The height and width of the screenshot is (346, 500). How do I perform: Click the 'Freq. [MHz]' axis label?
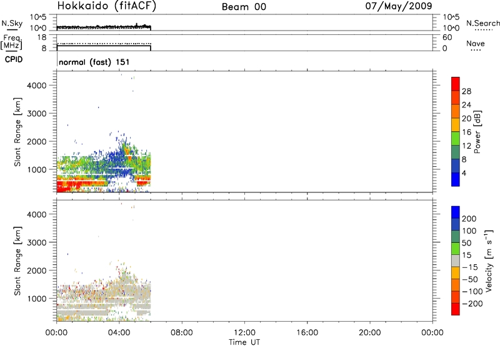coord(12,42)
